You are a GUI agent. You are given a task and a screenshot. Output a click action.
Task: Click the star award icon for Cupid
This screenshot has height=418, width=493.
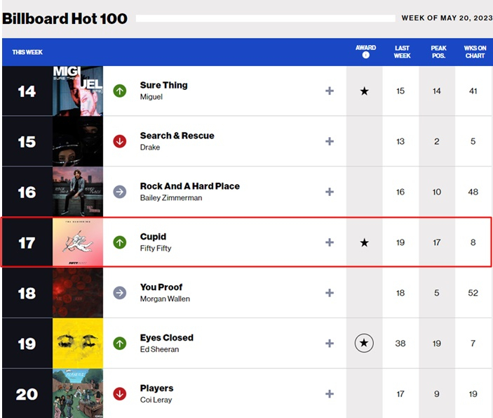pos(365,242)
